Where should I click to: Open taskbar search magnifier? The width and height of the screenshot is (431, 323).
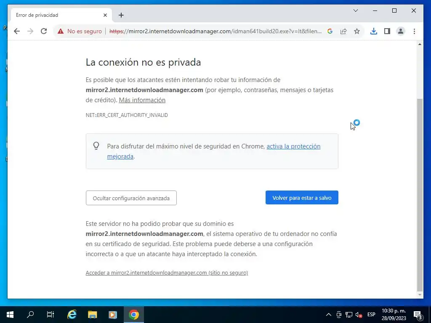(x=30, y=315)
